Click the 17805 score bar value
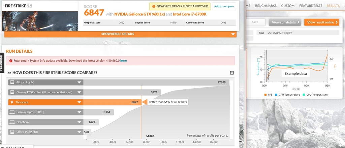345x148 pixels. (222, 83)
